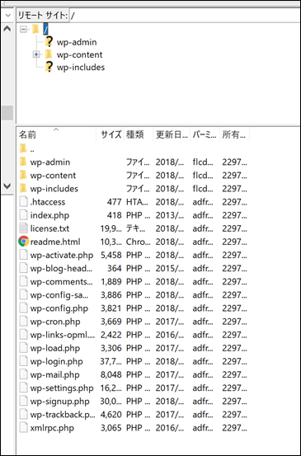301x456 pixels.
Task: Sort the list by the パーミ column header
Action: tap(205, 134)
